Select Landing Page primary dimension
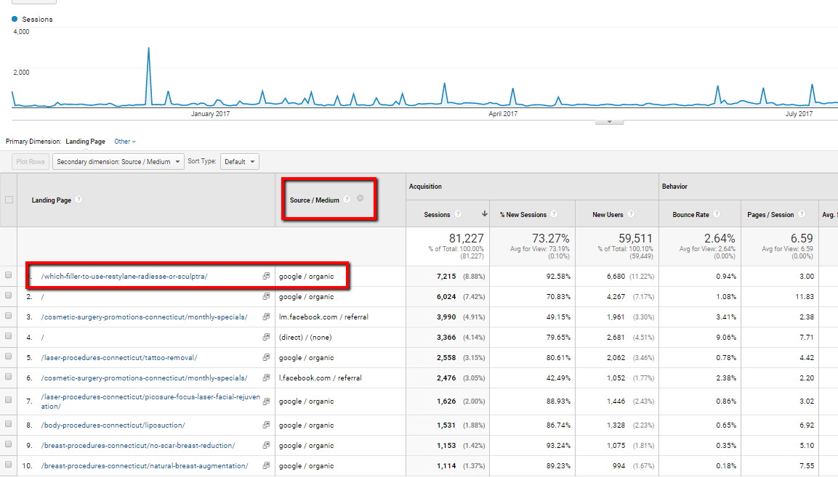 85,142
